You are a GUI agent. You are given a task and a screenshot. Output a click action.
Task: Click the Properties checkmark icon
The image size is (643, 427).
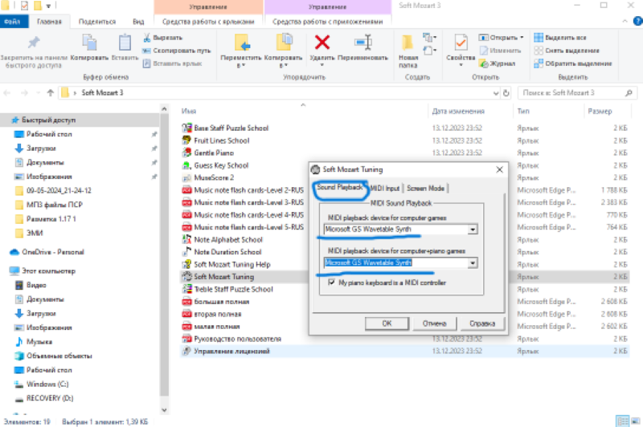[461, 43]
